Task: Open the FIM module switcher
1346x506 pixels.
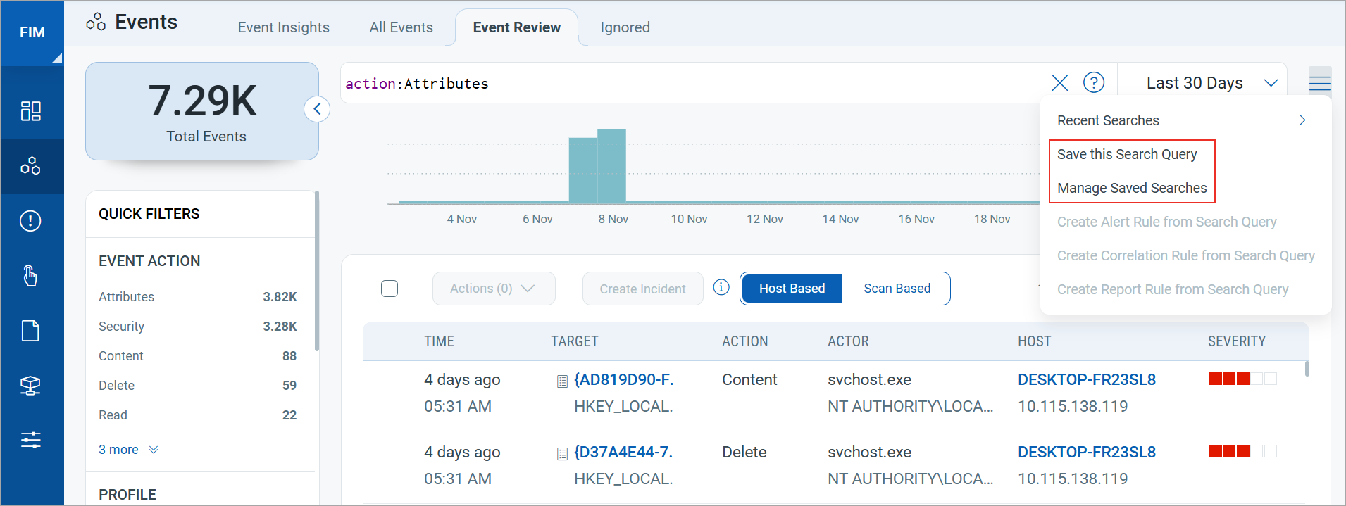Action: [x=32, y=33]
